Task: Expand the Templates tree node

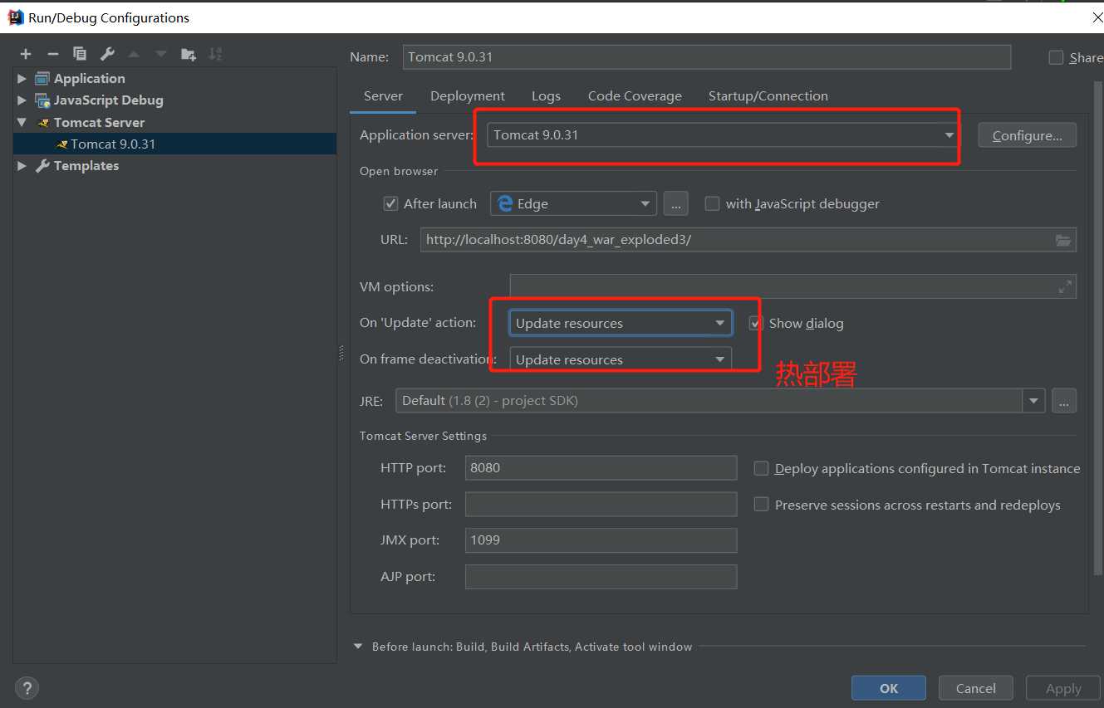Action: point(22,166)
